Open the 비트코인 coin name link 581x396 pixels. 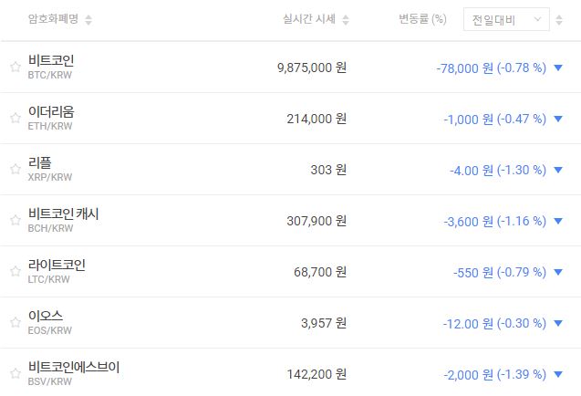tap(51, 60)
